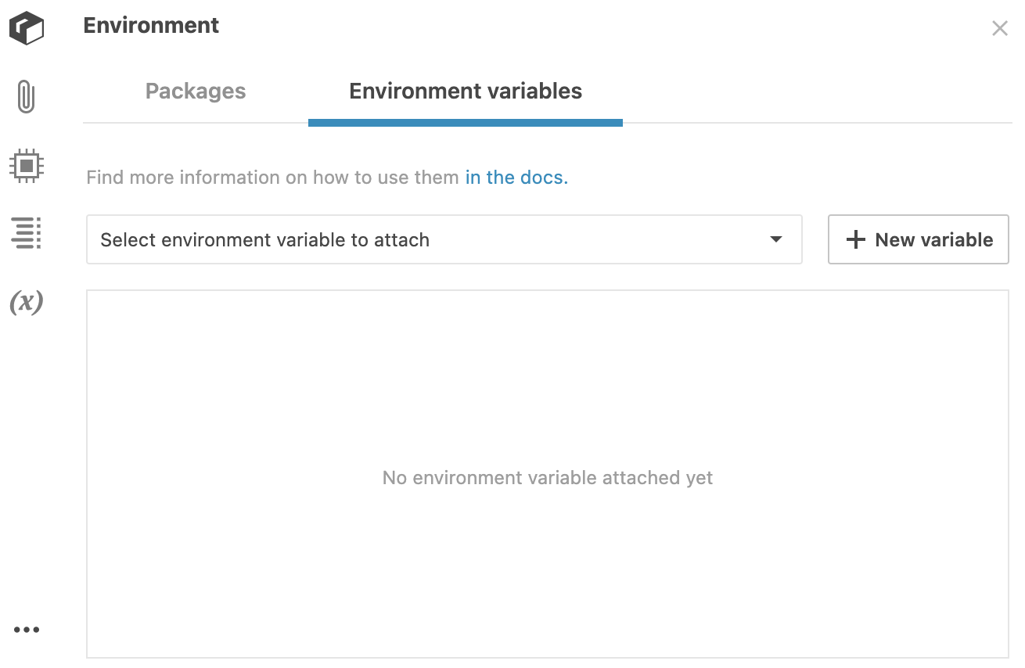Screen dimensions: 1025x668
Task: Select the hardware chip icon in sidebar
Action: 27,164
